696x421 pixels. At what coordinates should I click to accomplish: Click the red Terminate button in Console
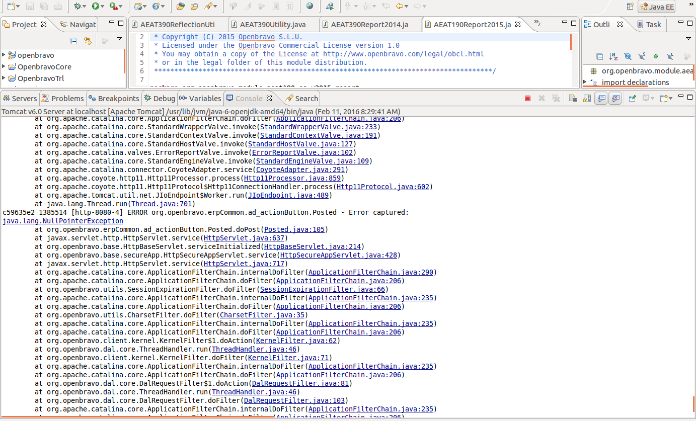pyautogui.click(x=527, y=99)
